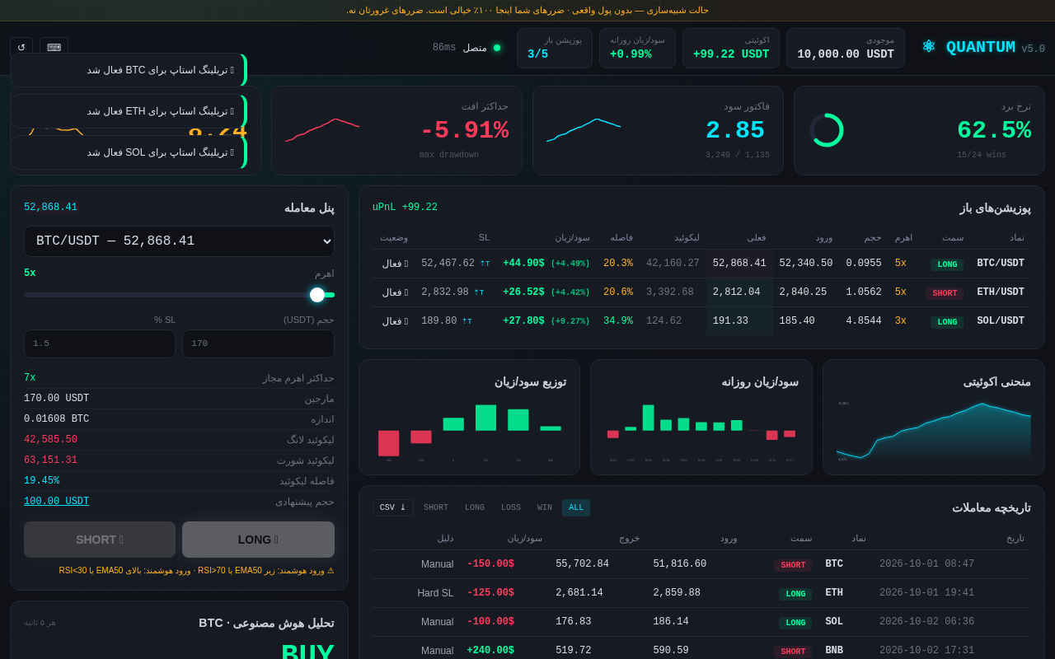This screenshot has height=659, width=1055.
Task: Click the SHORT badge in ETH/USDT row
Action: point(945,293)
